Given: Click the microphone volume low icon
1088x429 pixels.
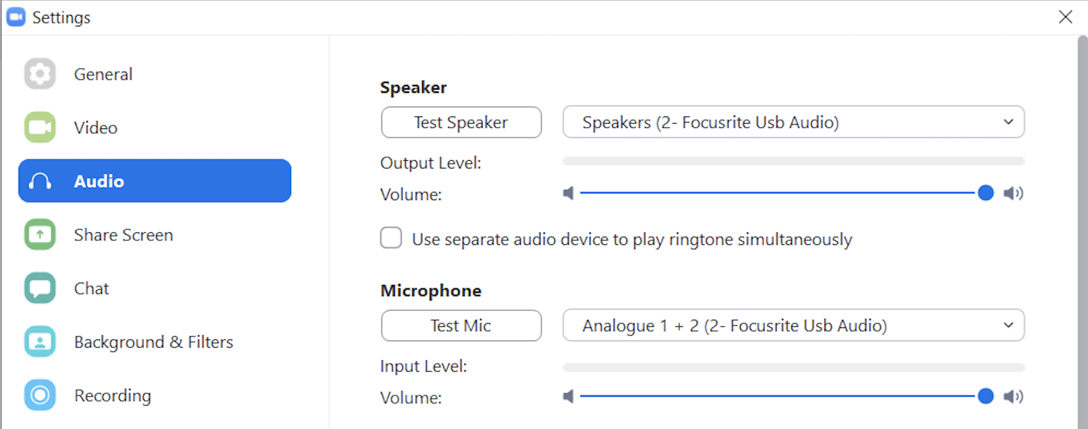Looking at the screenshot, I should [569, 396].
